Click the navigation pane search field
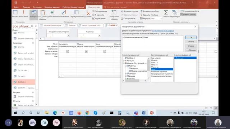The height and width of the screenshot is (129, 230). coord(24,30)
